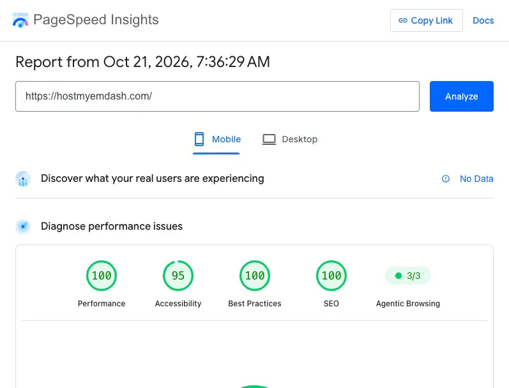Click the URL input field
The image size is (509, 388).
point(217,96)
